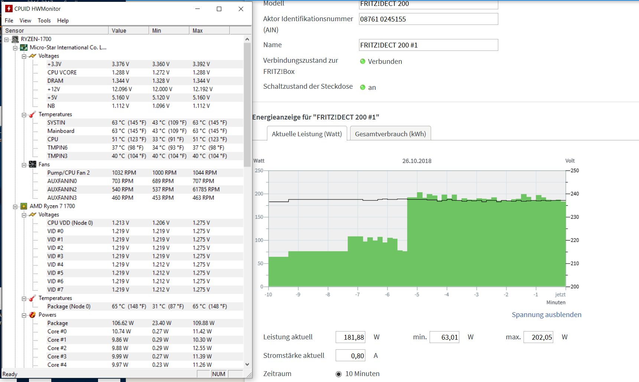Image resolution: width=639 pixels, height=382 pixels.
Task: Click the HWMonitor window resize grip
Action: [249, 375]
